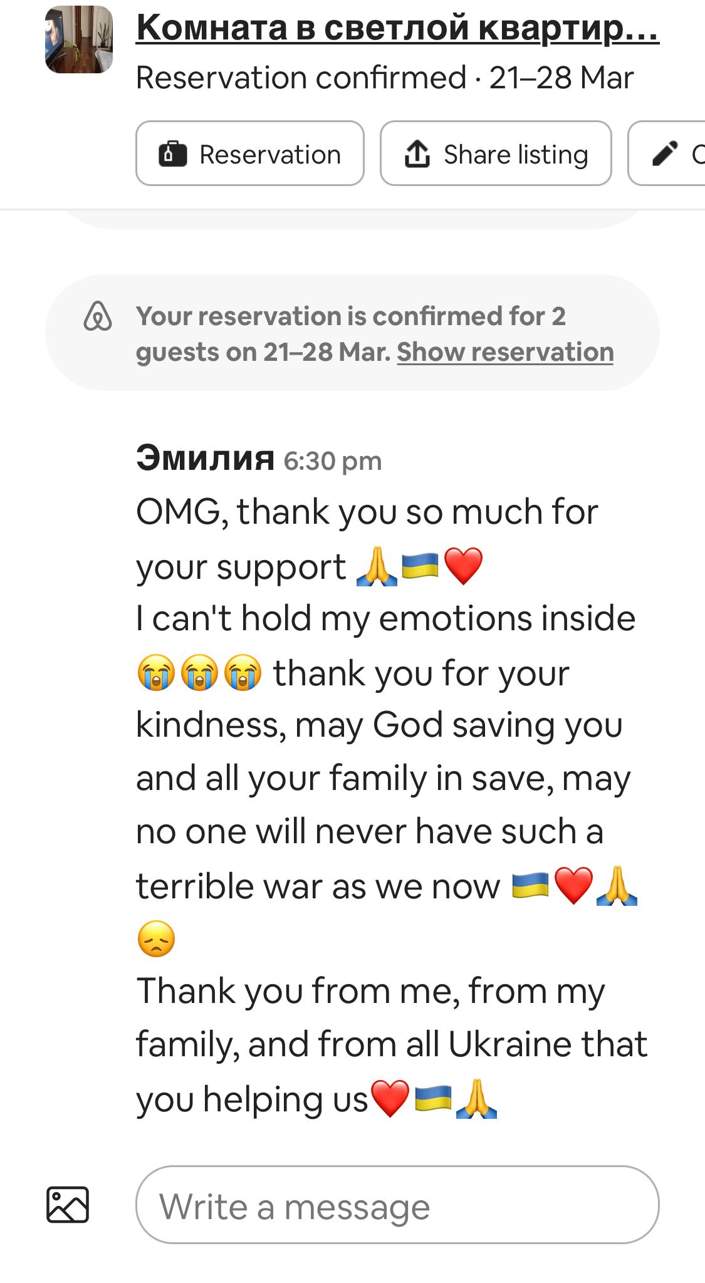This screenshot has width=705, height=1283.
Task: Click the share arrow icon
Action: [x=417, y=153]
